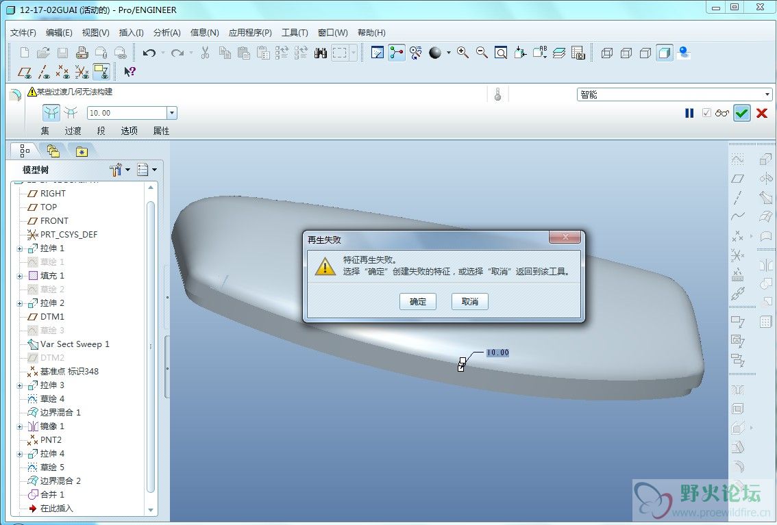Toggle datum plane display
This screenshot has width=777, height=525.
[x=24, y=73]
